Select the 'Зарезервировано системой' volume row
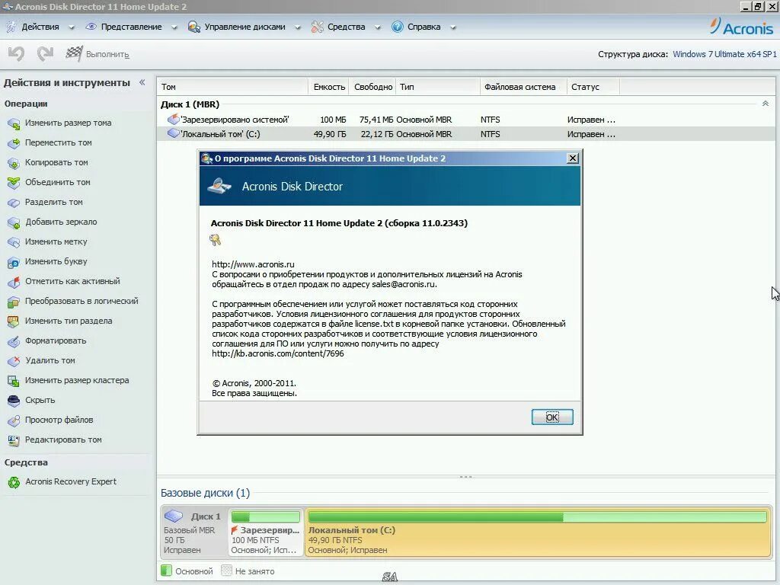 [x=465, y=120]
